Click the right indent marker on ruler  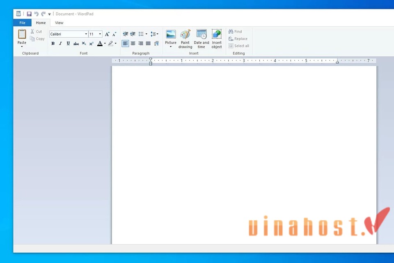337,62
